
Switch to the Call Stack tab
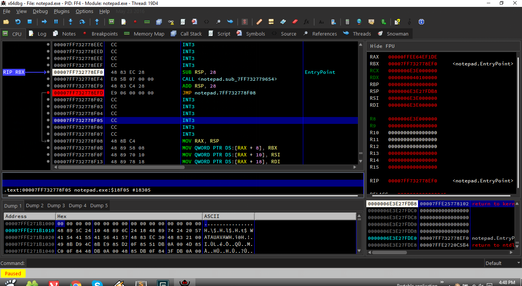186,34
